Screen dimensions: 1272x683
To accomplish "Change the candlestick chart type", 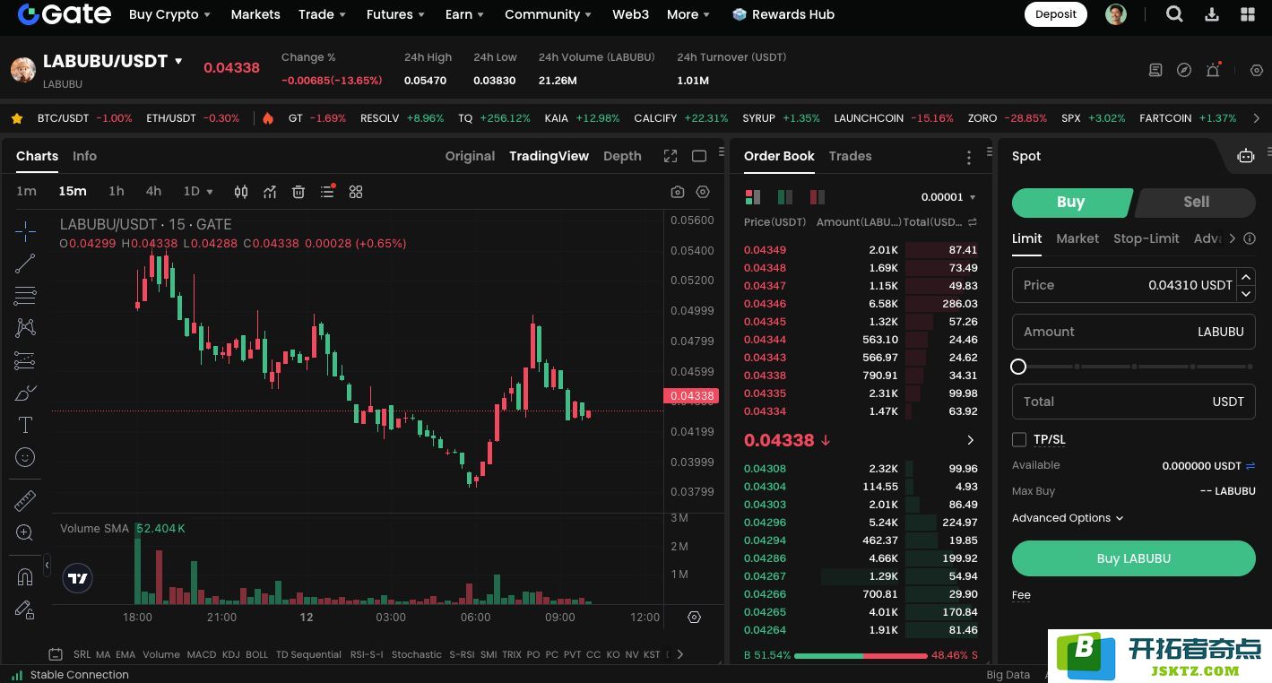I will click(x=241, y=192).
